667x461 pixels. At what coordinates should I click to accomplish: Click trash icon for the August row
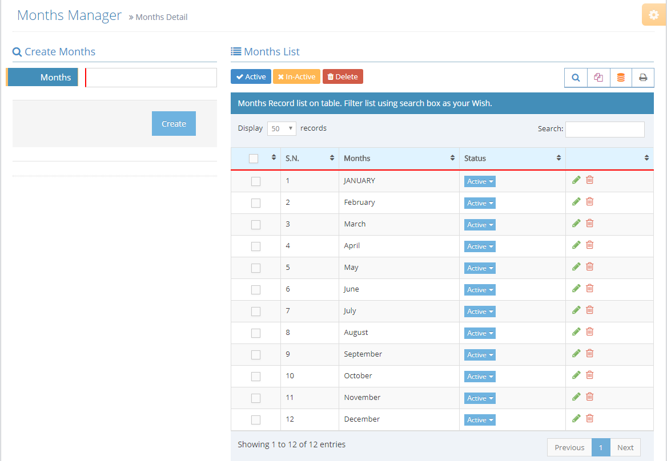(x=590, y=331)
